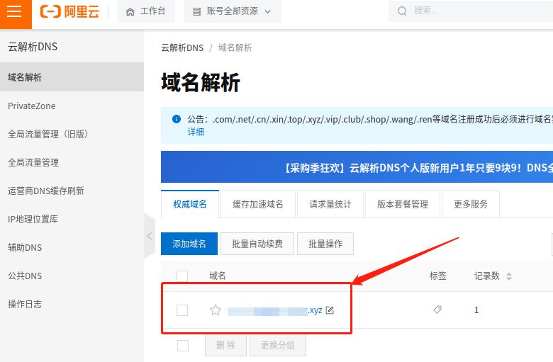Open the 请求量统计 tab
553x362 pixels.
click(330, 204)
